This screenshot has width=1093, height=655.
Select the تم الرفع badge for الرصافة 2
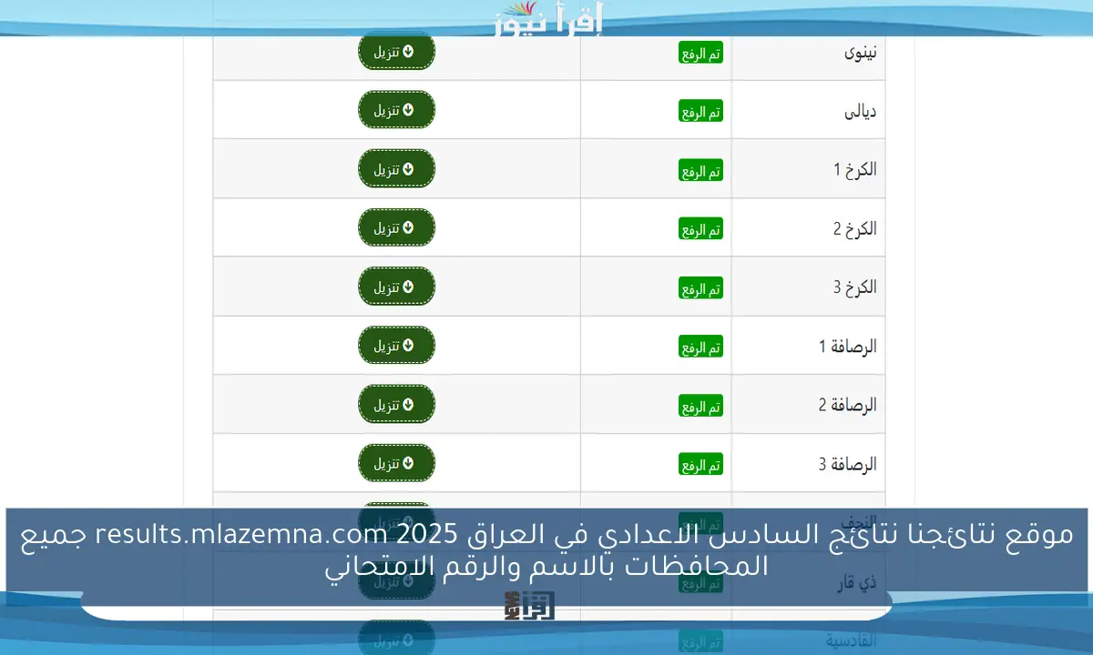[701, 406]
